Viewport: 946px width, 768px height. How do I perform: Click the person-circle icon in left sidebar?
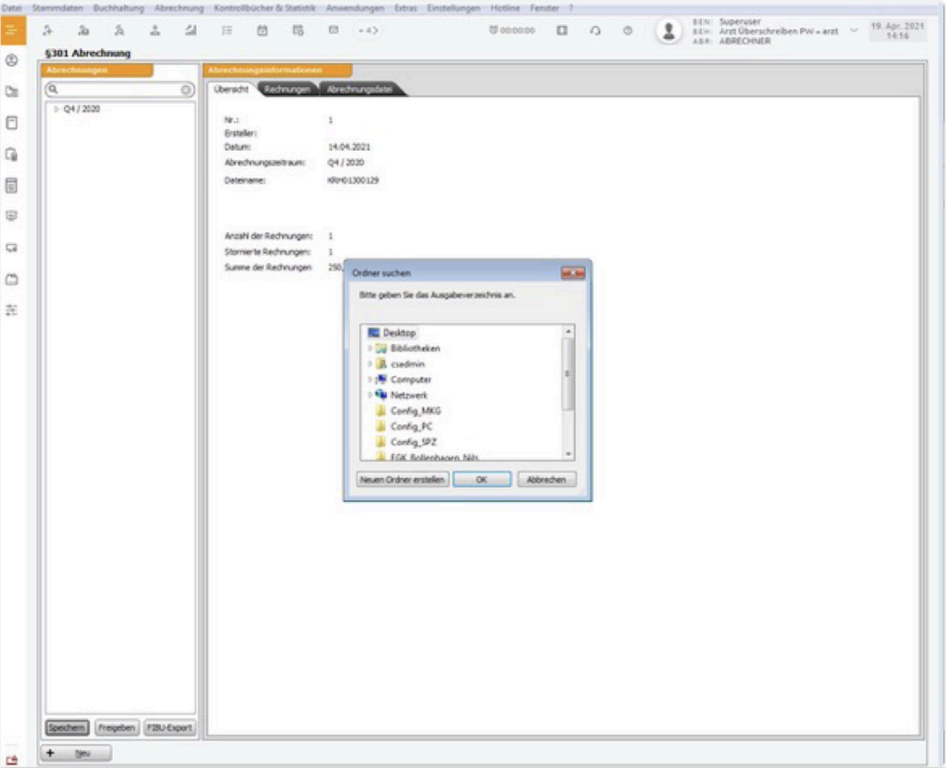[x=11, y=60]
